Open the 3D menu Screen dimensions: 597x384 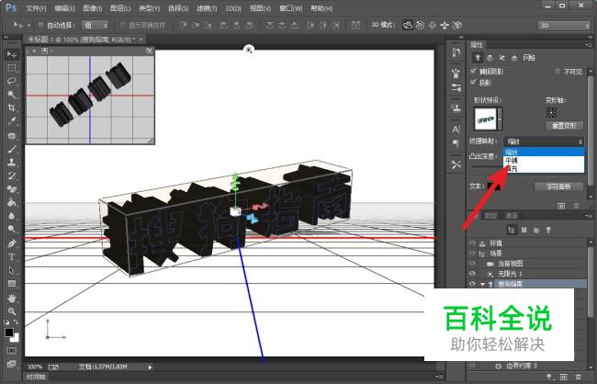click(233, 8)
